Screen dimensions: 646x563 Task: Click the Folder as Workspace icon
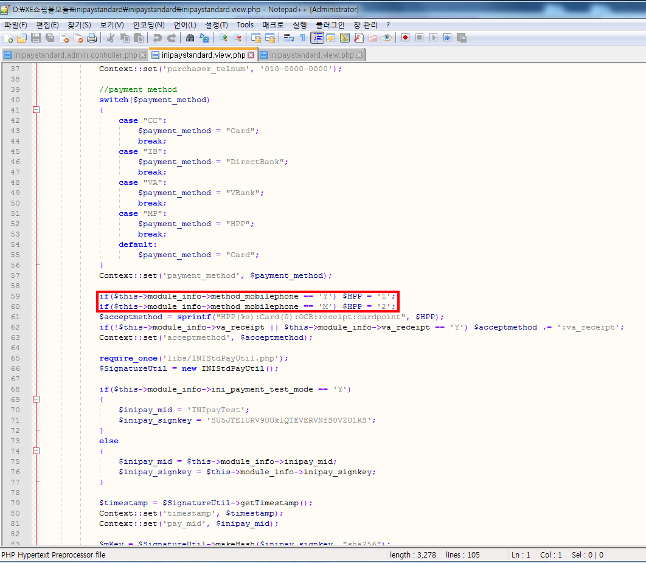pos(373,38)
